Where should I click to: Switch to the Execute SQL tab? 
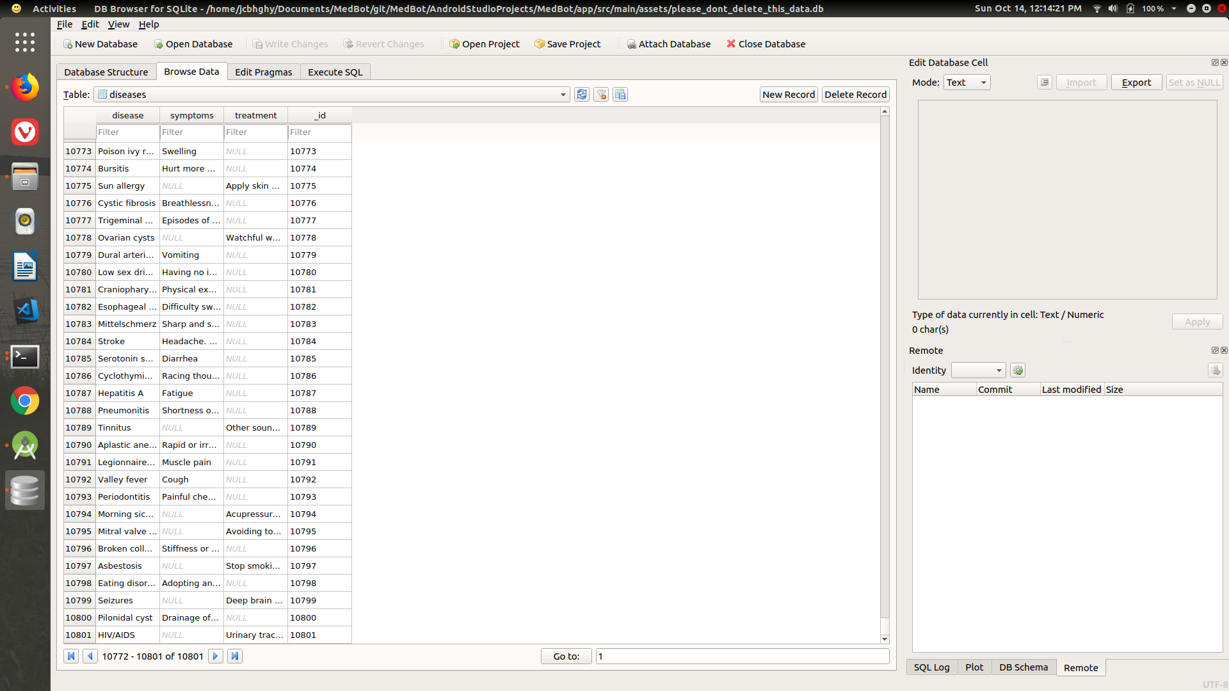point(335,72)
